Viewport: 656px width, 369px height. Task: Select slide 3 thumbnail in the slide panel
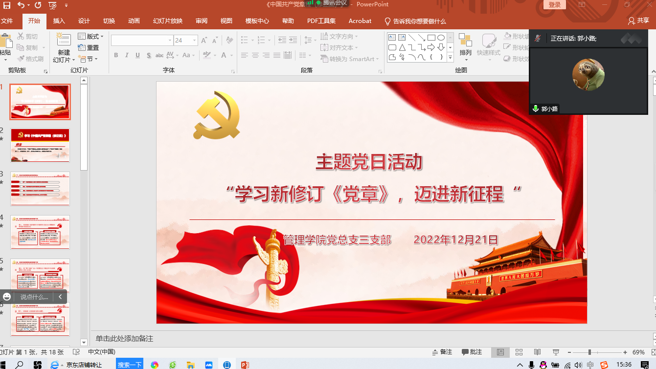(40, 189)
